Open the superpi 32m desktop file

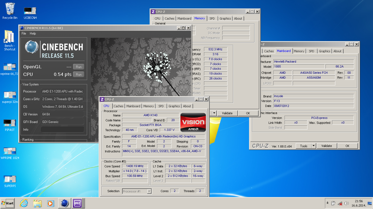click(10, 97)
